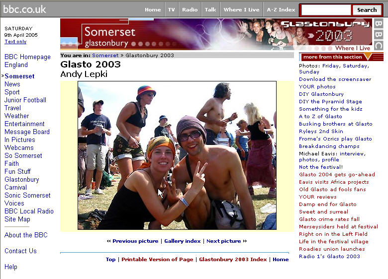Open Printable Version of Page

(x=157, y=259)
